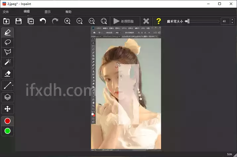Screen dimensions: 237x157
Task: Select the magic wand tool
Action: pos(8,62)
